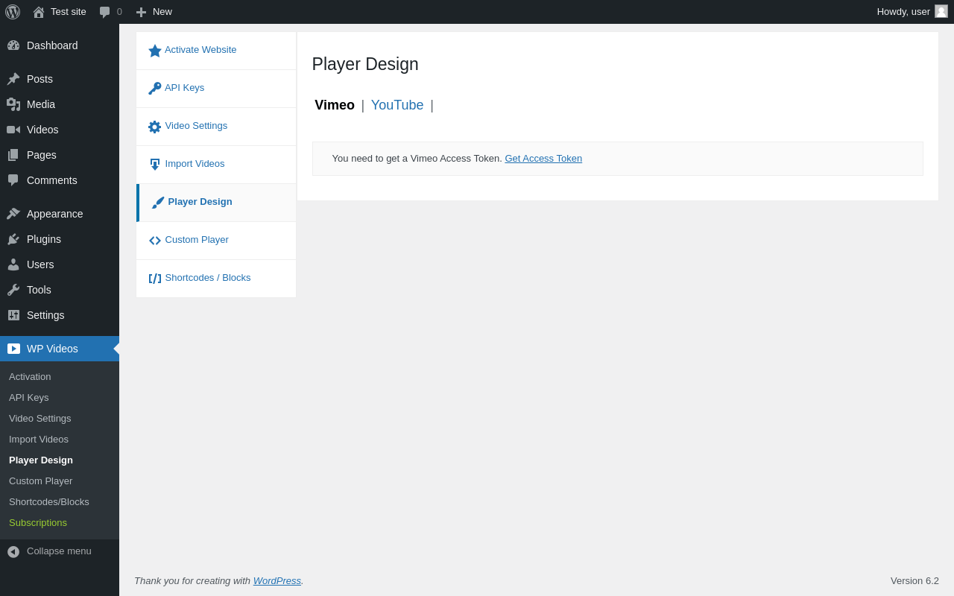Image resolution: width=954 pixels, height=596 pixels.
Task: Click the Videos camera icon in sidebar
Action: point(13,130)
